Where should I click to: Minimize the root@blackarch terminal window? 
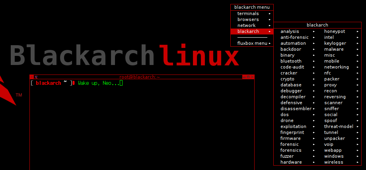(x=244, y=77)
